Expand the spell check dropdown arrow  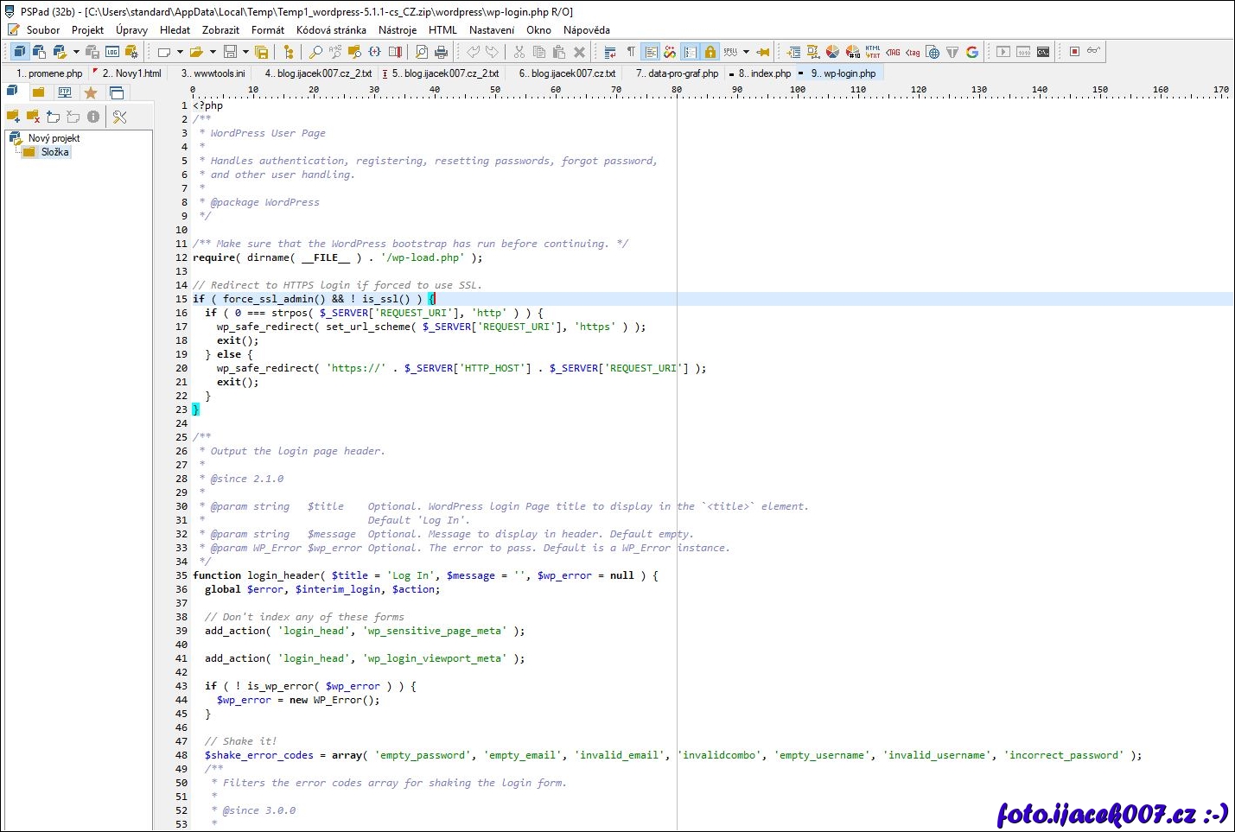(x=746, y=52)
